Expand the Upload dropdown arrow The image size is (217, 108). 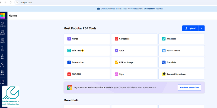[202, 28]
